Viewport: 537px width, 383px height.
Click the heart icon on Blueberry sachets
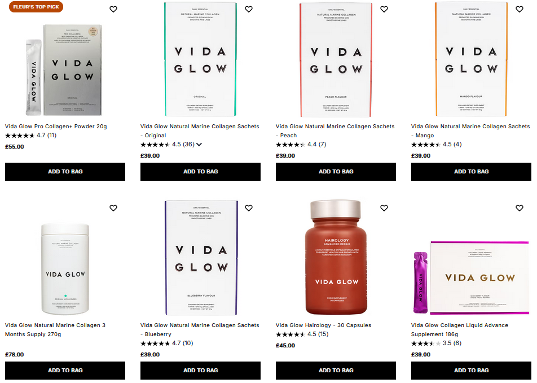tap(248, 208)
